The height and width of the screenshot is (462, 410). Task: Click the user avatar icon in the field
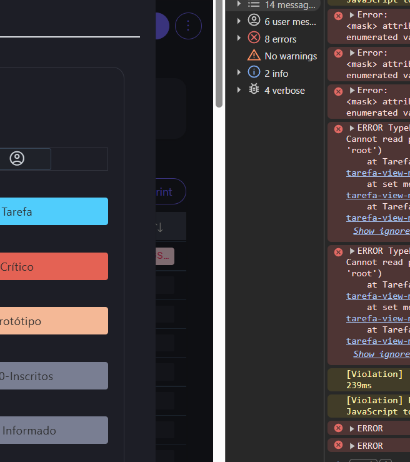pyautogui.click(x=17, y=159)
